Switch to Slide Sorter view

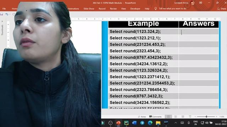[176, 116]
